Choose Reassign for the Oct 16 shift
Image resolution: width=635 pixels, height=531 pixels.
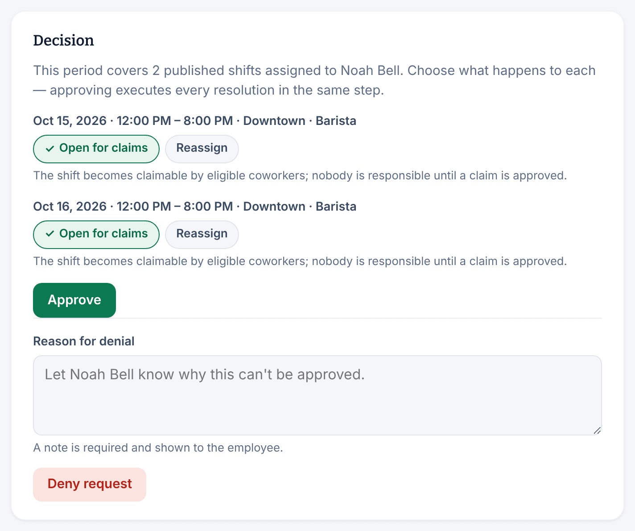tap(202, 235)
